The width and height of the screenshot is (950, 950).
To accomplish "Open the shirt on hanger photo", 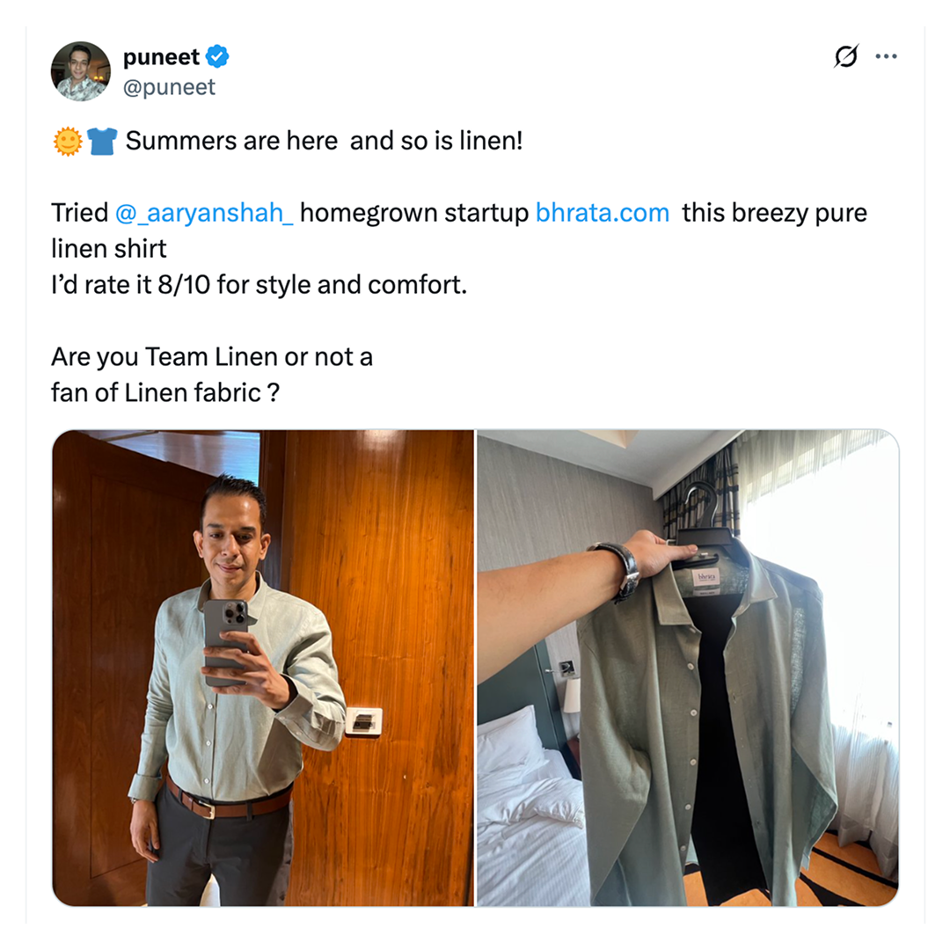I will point(688,668).
